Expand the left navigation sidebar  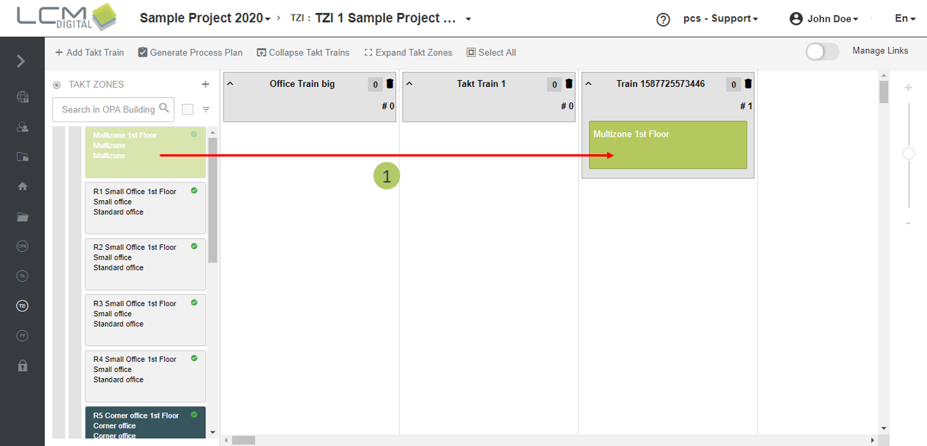point(21,61)
